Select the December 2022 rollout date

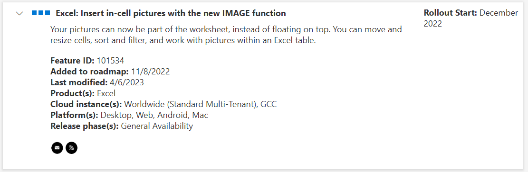[x=471, y=18]
